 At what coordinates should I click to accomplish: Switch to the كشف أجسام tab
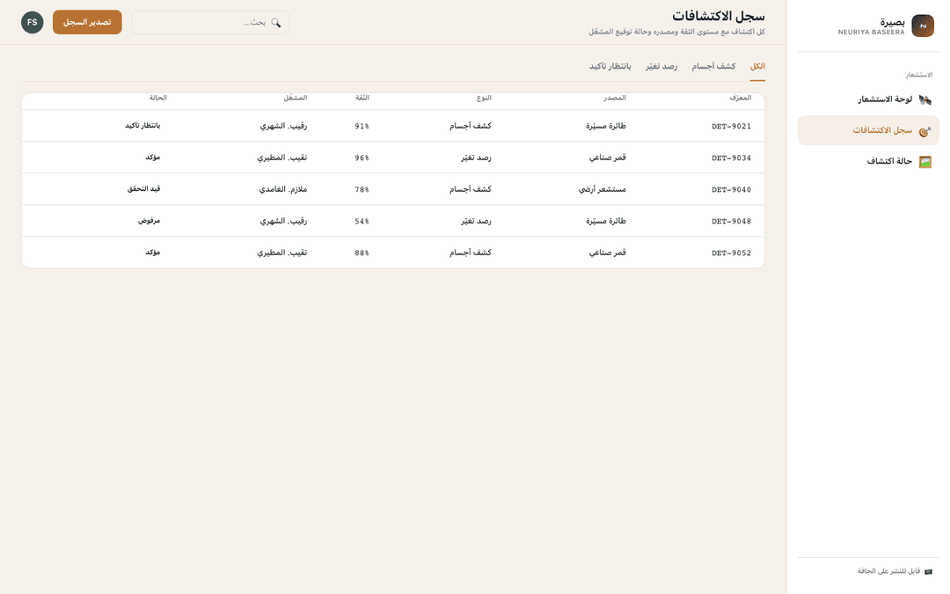(713, 67)
